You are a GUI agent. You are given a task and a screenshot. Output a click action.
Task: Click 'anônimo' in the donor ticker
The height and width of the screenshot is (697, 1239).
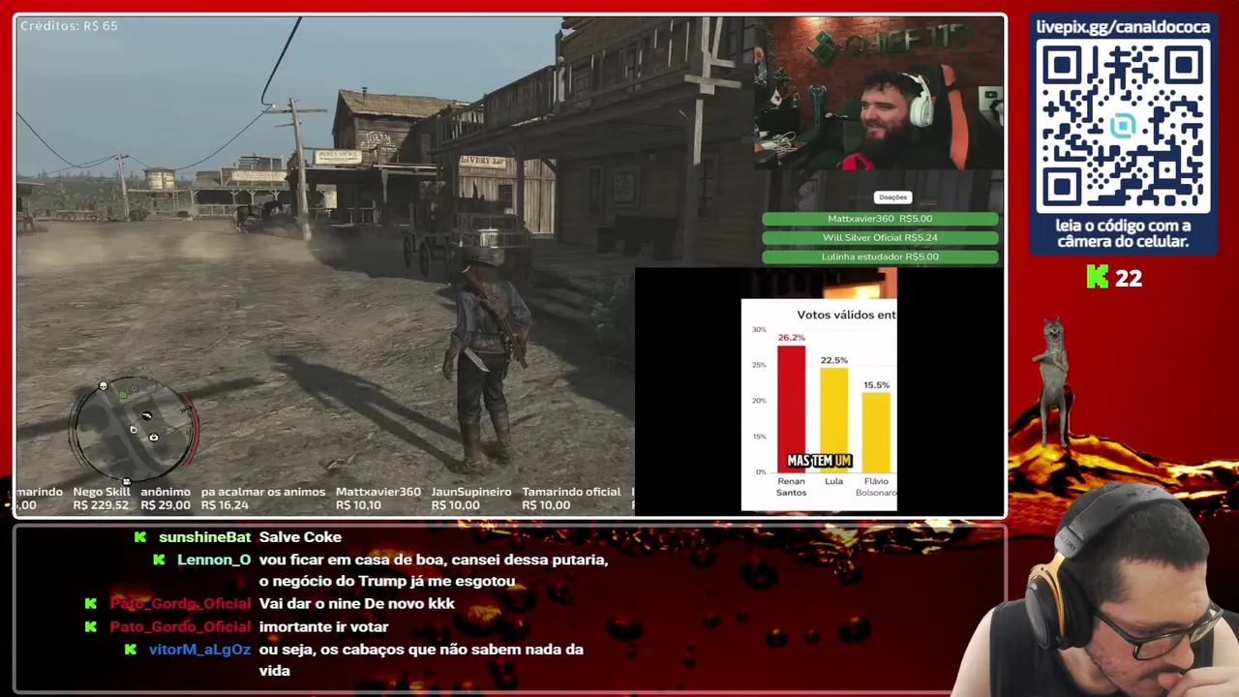[x=166, y=492]
